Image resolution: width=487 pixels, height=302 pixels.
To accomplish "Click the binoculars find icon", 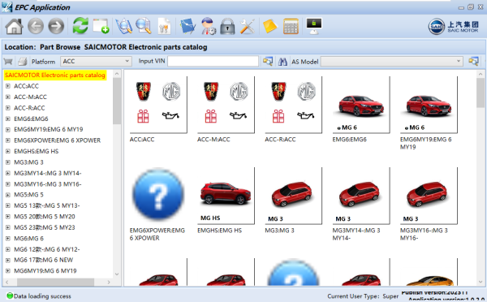I will 282,62.
